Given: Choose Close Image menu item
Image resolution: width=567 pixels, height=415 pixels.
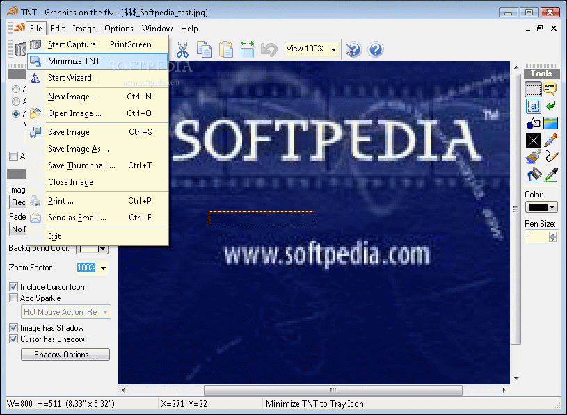Looking at the screenshot, I should tap(97, 182).
